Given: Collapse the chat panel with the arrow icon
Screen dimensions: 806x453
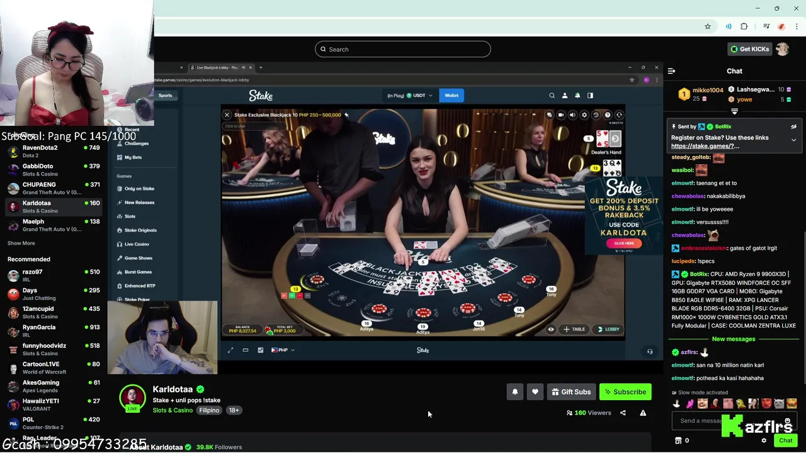Looking at the screenshot, I should pos(671,71).
